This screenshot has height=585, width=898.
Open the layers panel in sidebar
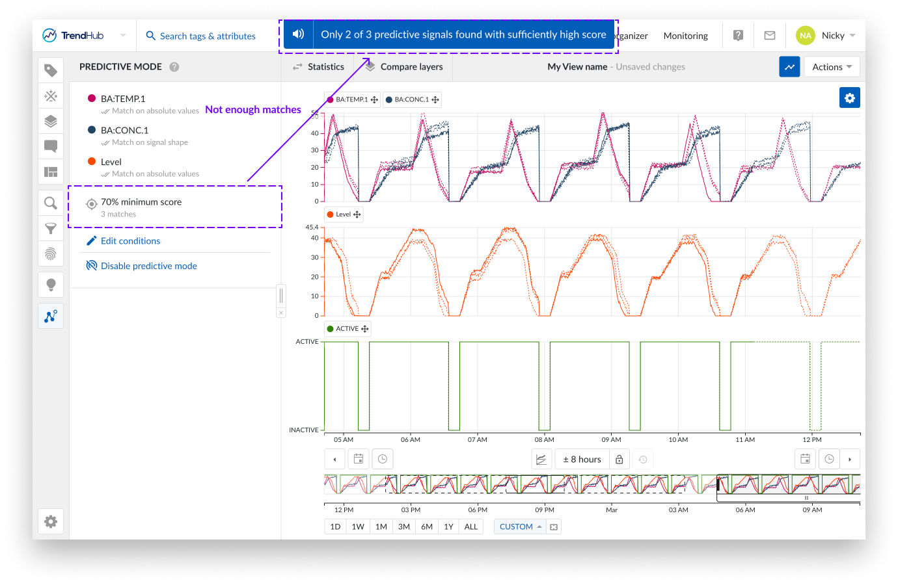[x=51, y=121]
